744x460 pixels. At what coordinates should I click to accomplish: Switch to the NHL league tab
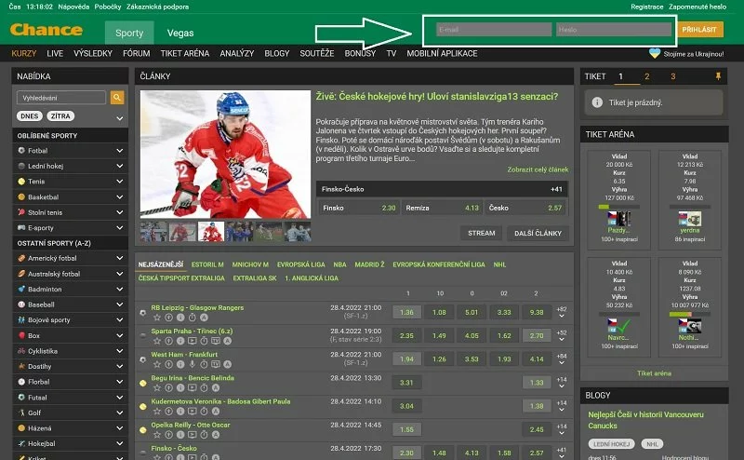(x=499, y=264)
